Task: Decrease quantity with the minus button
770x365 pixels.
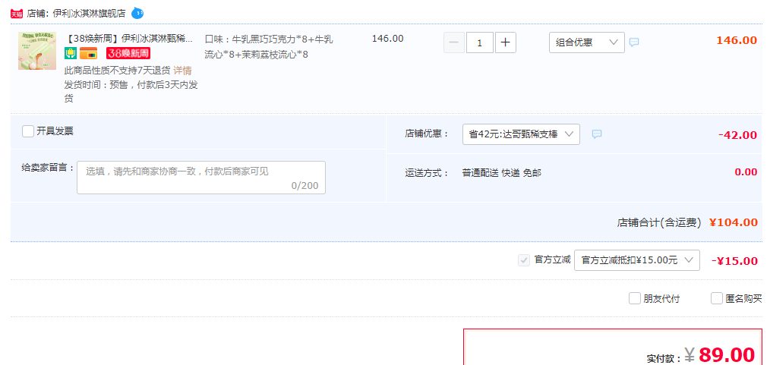Action: pos(454,42)
